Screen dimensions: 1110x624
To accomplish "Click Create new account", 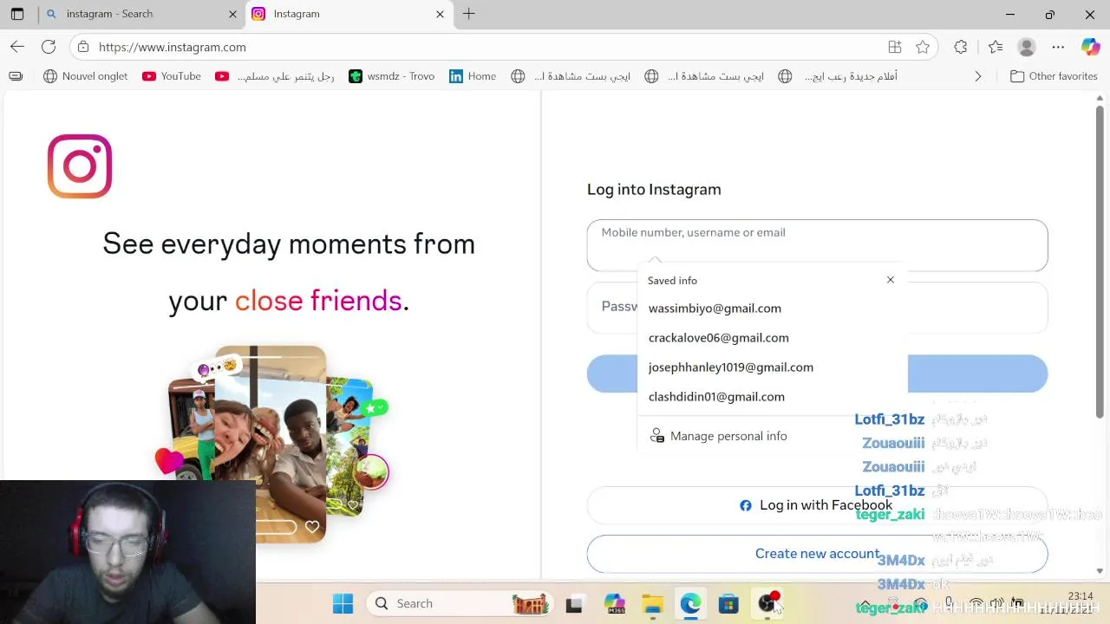I will (817, 554).
